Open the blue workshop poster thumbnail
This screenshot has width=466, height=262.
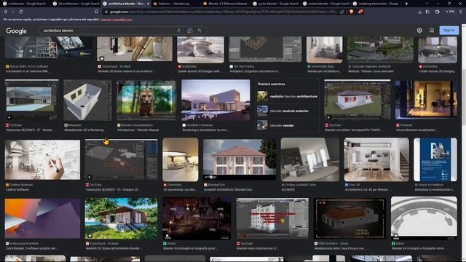(x=435, y=159)
